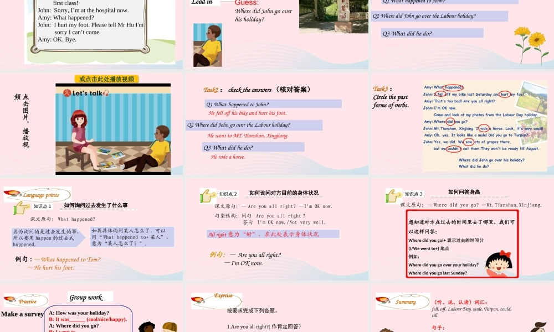Click the red （听、说、认读）词汇 heading
The height and width of the screenshot is (332, 554).
coord(460,302)
